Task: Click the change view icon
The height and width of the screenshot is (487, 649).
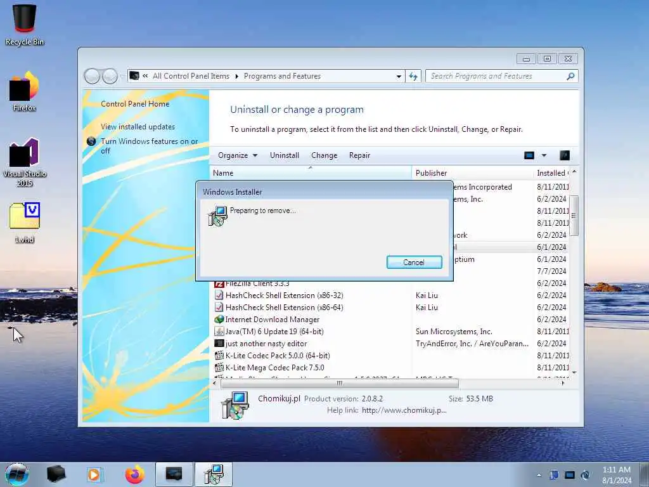Action: click(529, 155)
